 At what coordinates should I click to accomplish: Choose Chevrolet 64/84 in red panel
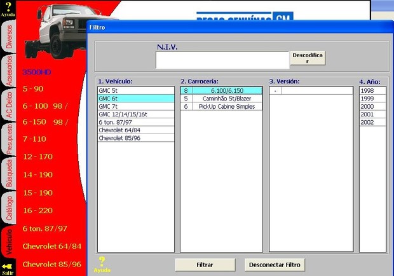(x=52, y=246)
